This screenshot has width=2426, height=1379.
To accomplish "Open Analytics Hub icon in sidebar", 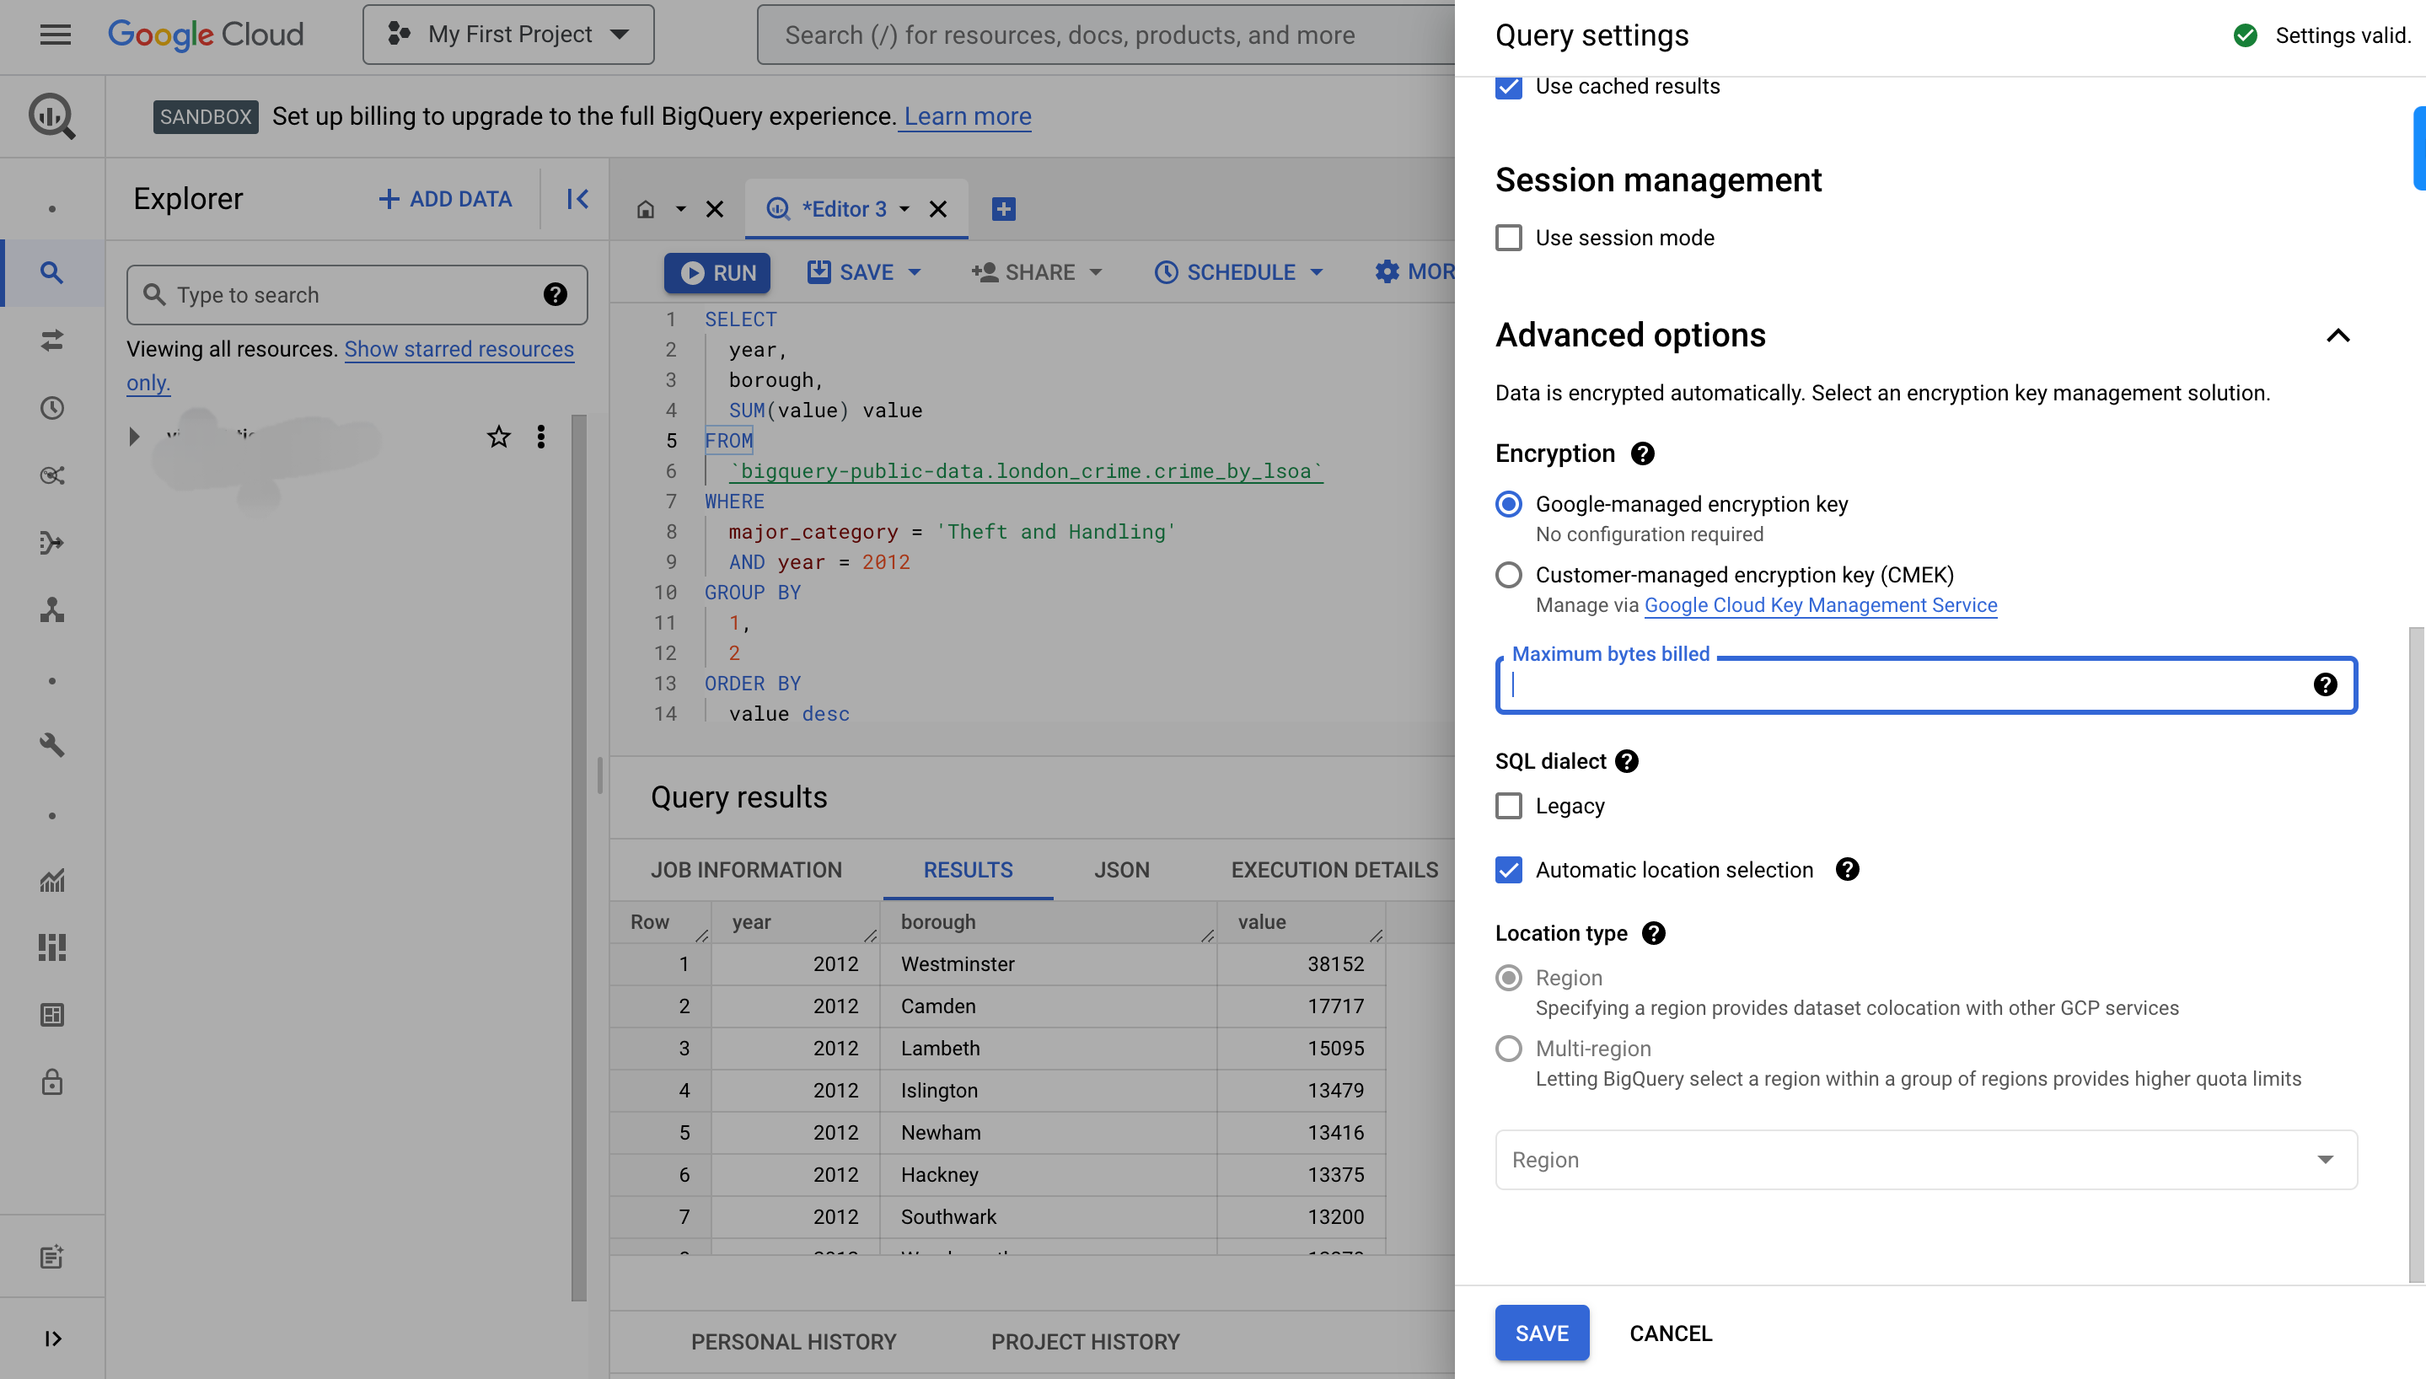I will 52,475.
